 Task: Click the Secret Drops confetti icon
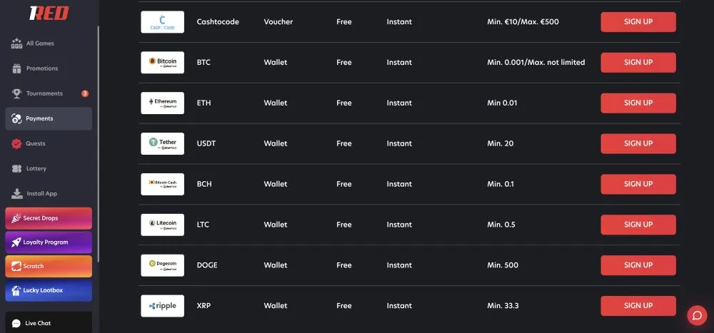pos(16,218)
